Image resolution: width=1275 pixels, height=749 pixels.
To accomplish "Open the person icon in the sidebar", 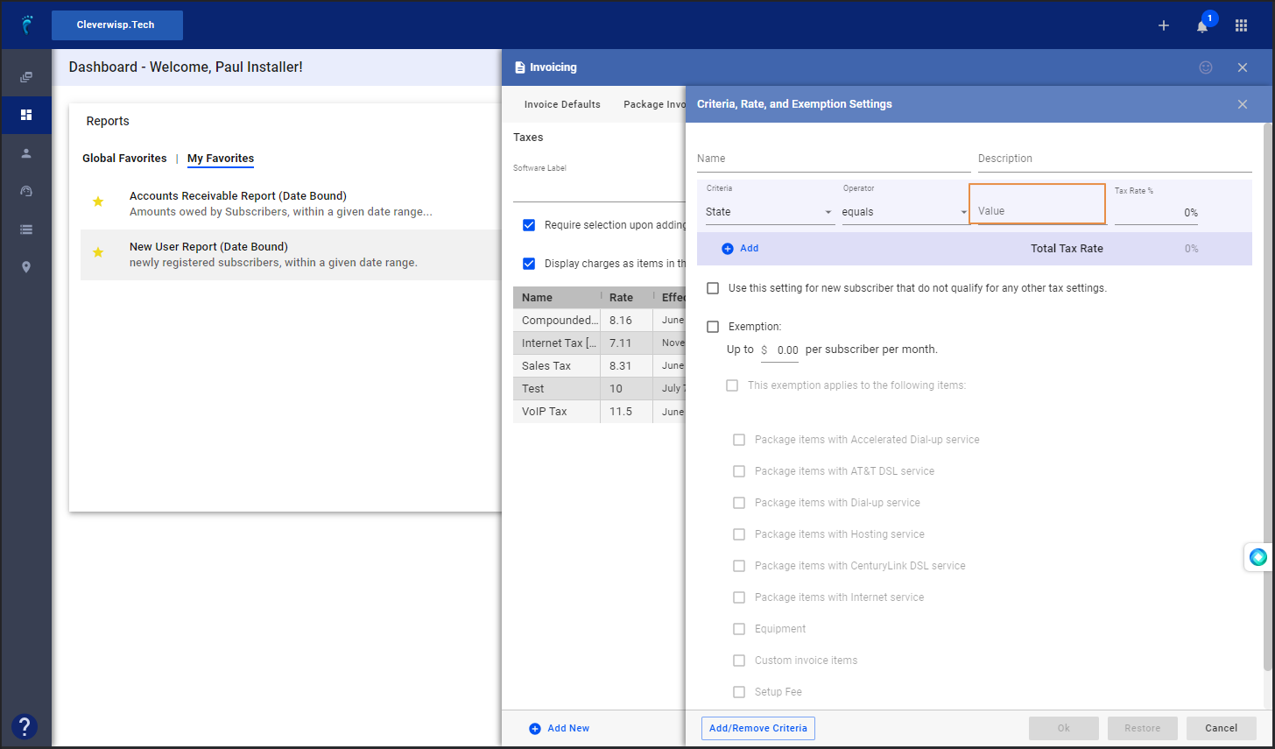I will pos(26,153).
